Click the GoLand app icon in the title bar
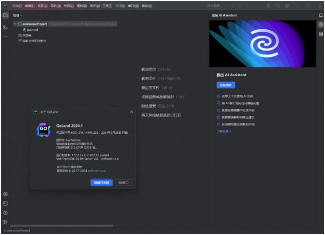Viewport: 325px width, 235px height. [6, 6]
